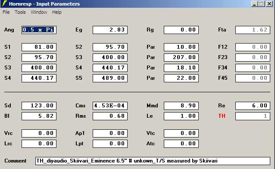This screenshot has width=275, height=169.
Task: Click the Fta label
Action: point(222,30)
